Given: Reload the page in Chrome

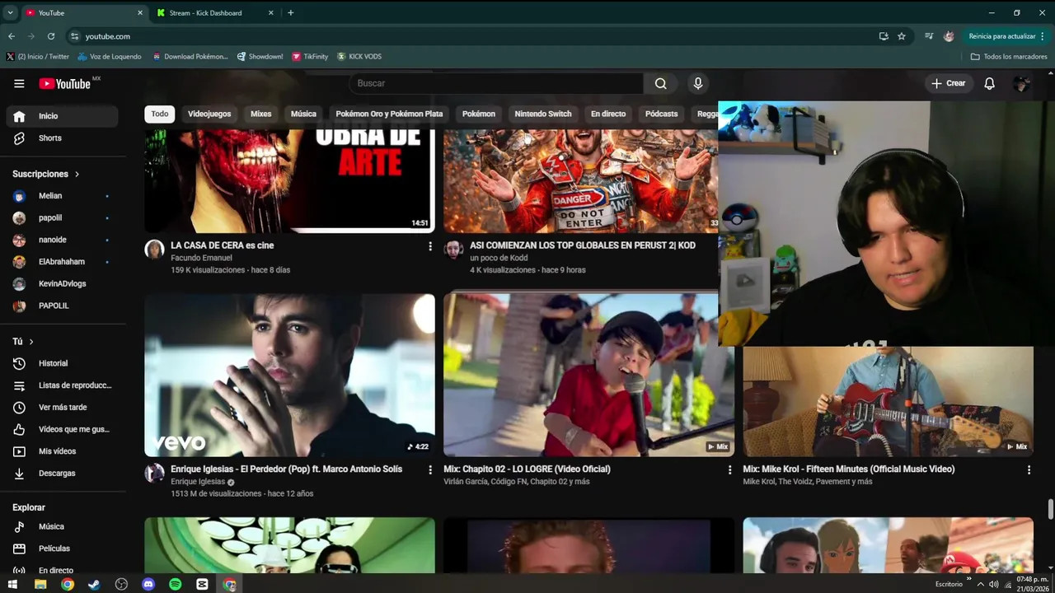Looking at the screenshot, I should point(51,36).
